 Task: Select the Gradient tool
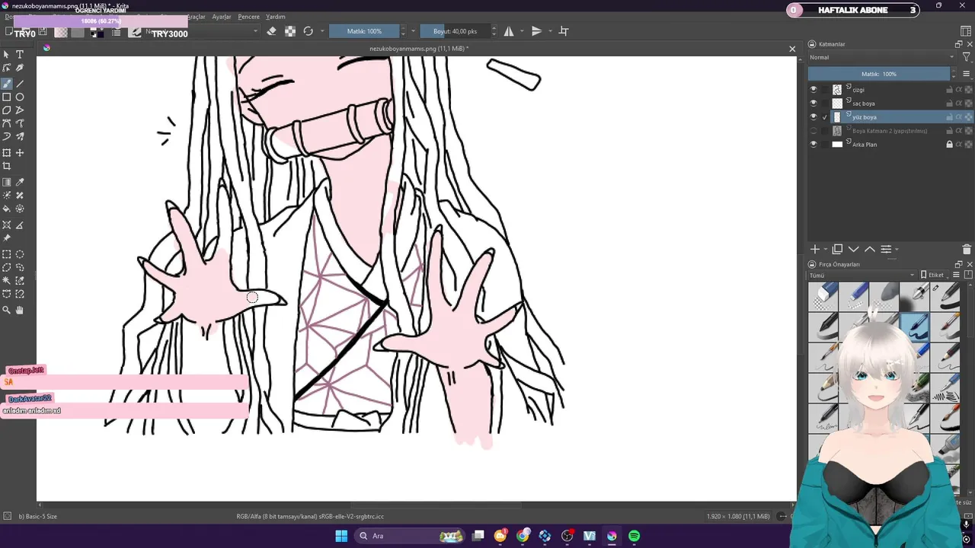[x=7, y=183]
